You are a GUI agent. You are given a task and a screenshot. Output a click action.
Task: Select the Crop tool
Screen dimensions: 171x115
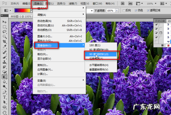pos(5,41)
